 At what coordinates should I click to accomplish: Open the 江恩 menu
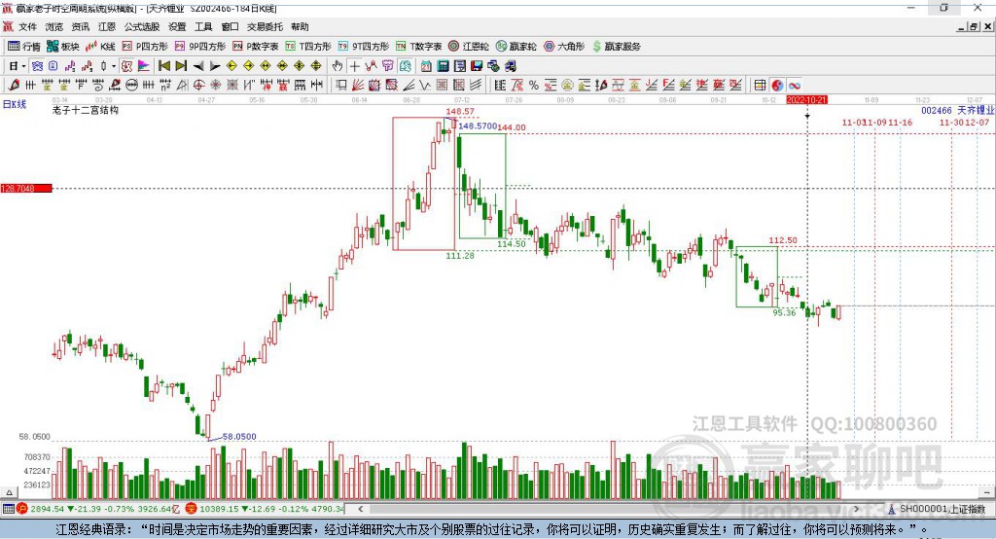pyautogui.click(x=107, y=26)
